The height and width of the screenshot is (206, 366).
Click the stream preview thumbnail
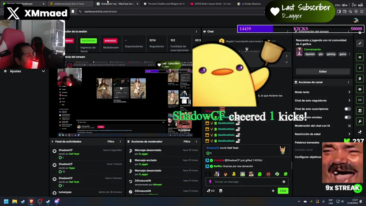[x=125, y=98]
